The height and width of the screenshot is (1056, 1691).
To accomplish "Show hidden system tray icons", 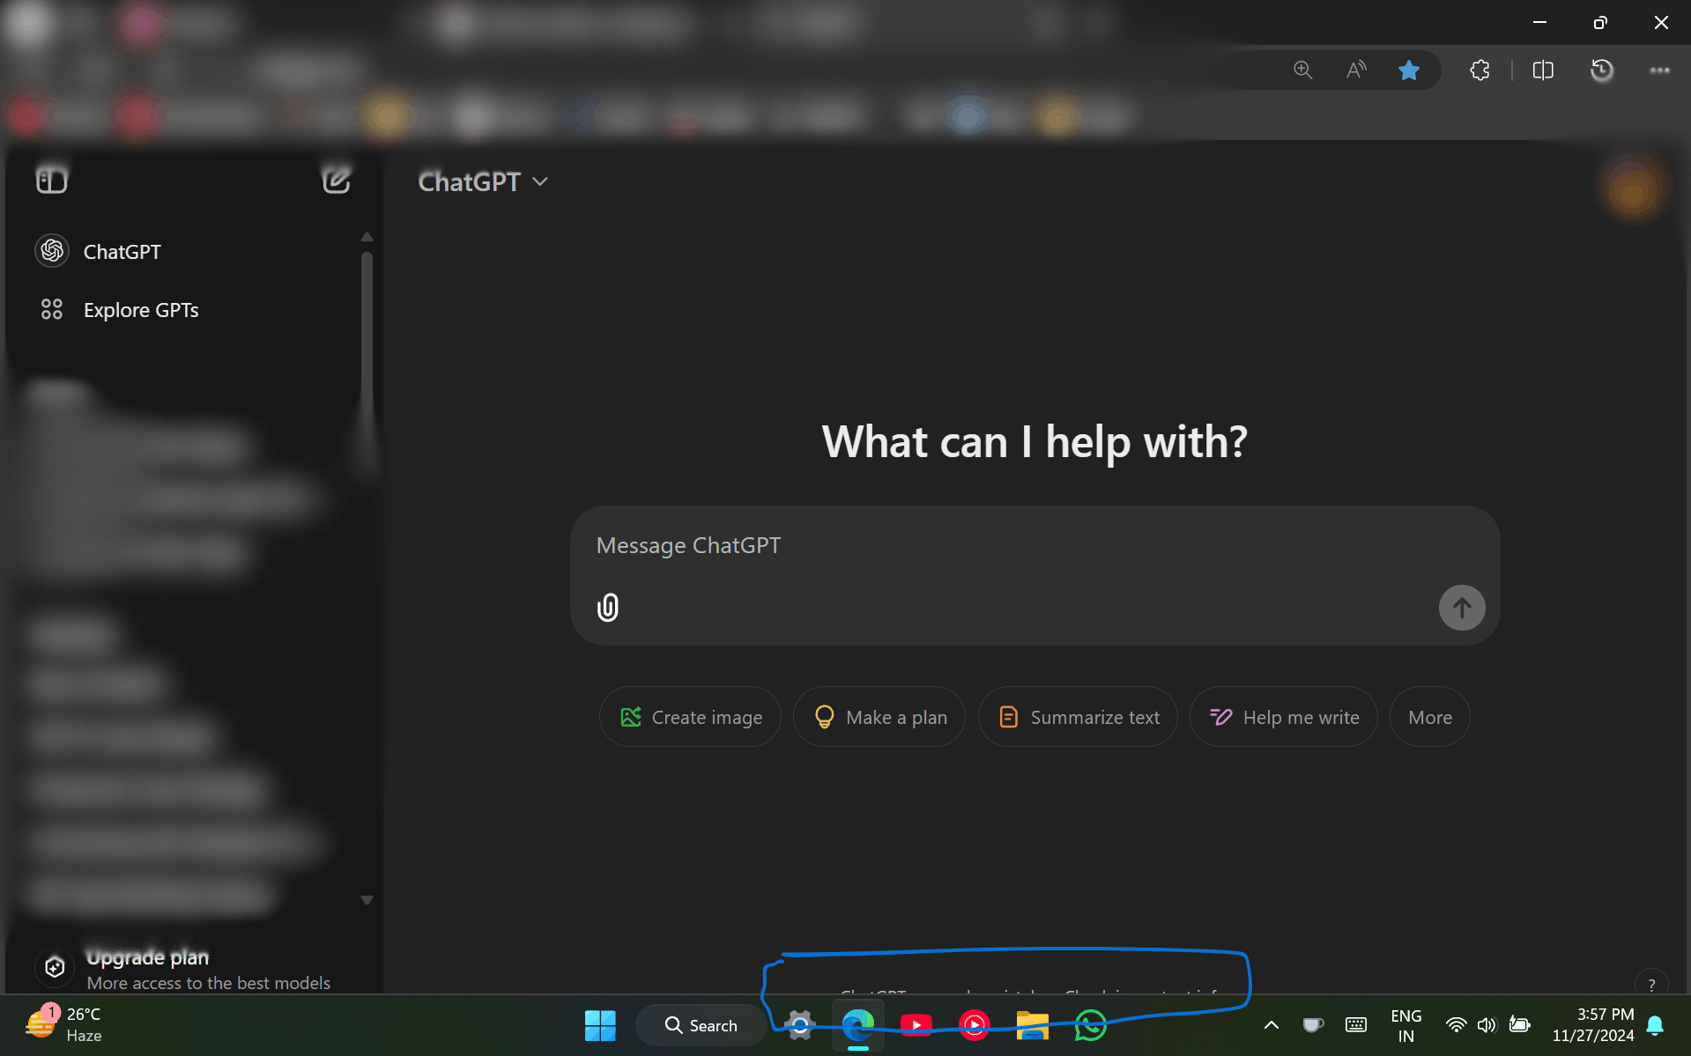I will coord(1272,1025).
